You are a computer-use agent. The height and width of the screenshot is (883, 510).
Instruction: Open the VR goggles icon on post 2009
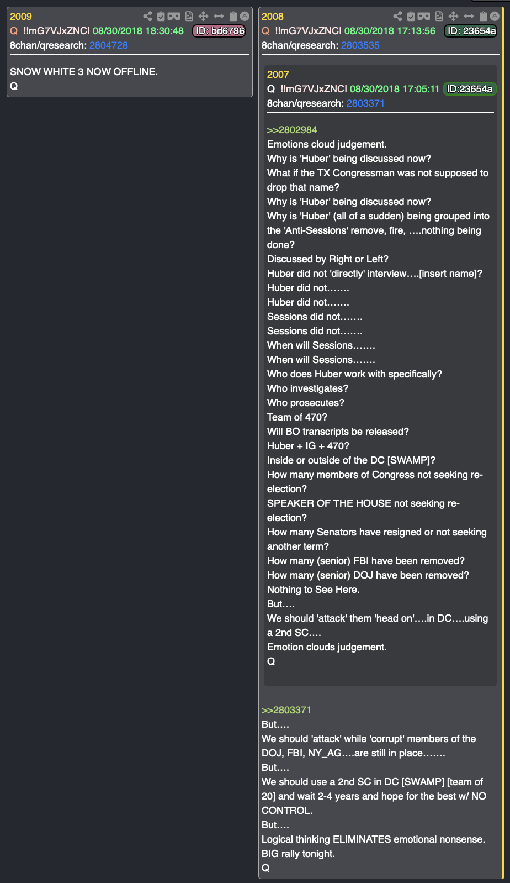174,17
